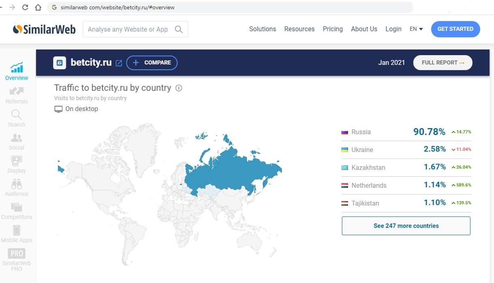Click the Pricing link

pos(333,29)
